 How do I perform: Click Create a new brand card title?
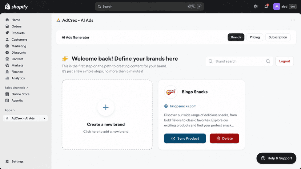[x=106, y=124]
